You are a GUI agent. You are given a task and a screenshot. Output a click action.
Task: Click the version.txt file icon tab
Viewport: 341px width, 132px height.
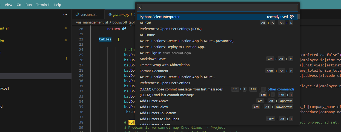[x=77, y=14]
